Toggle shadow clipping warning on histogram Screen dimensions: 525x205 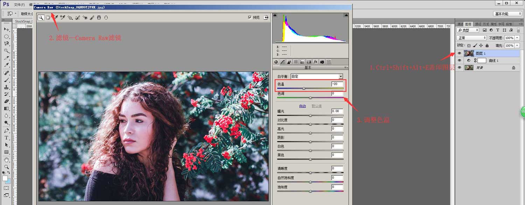(275, 15)
